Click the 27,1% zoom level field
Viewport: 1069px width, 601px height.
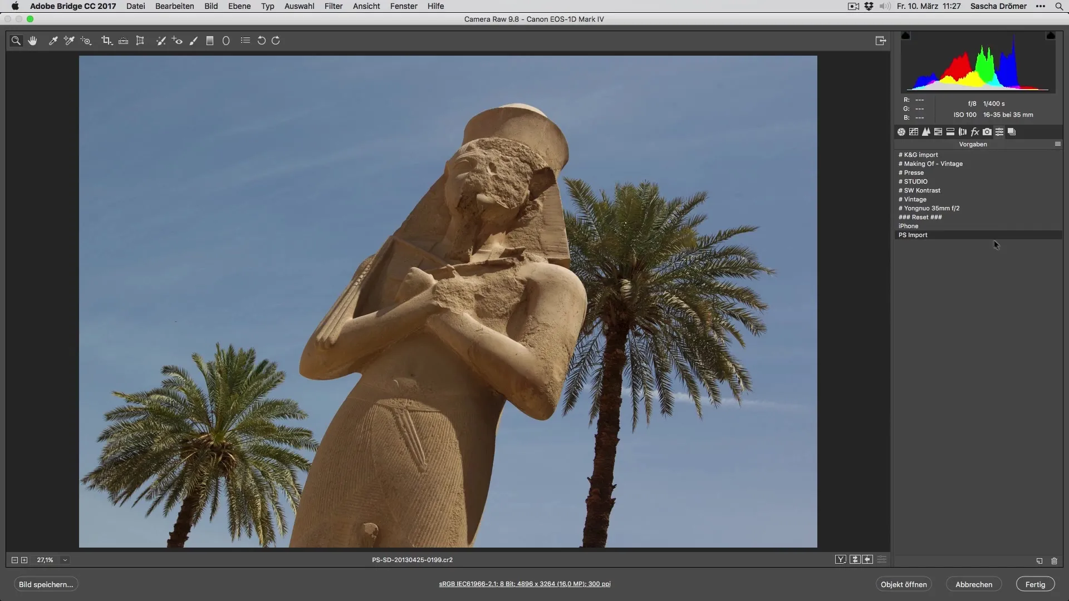[45, 560]
